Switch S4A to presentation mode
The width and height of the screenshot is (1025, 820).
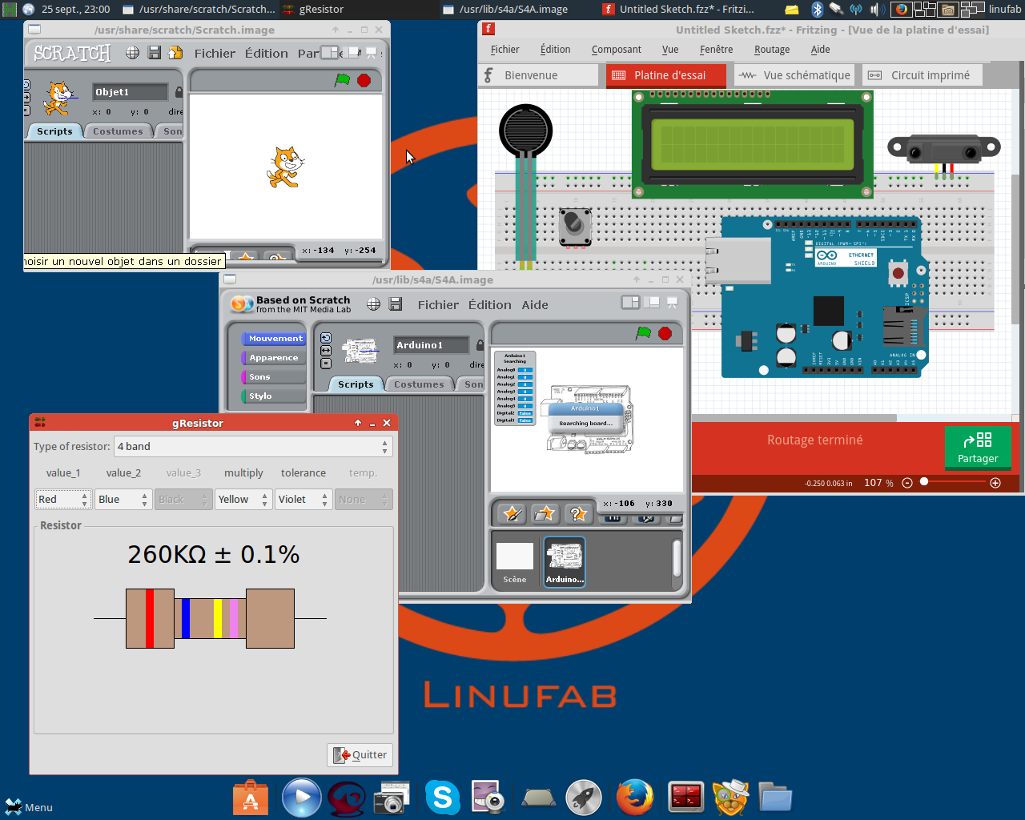click(673, 303)
